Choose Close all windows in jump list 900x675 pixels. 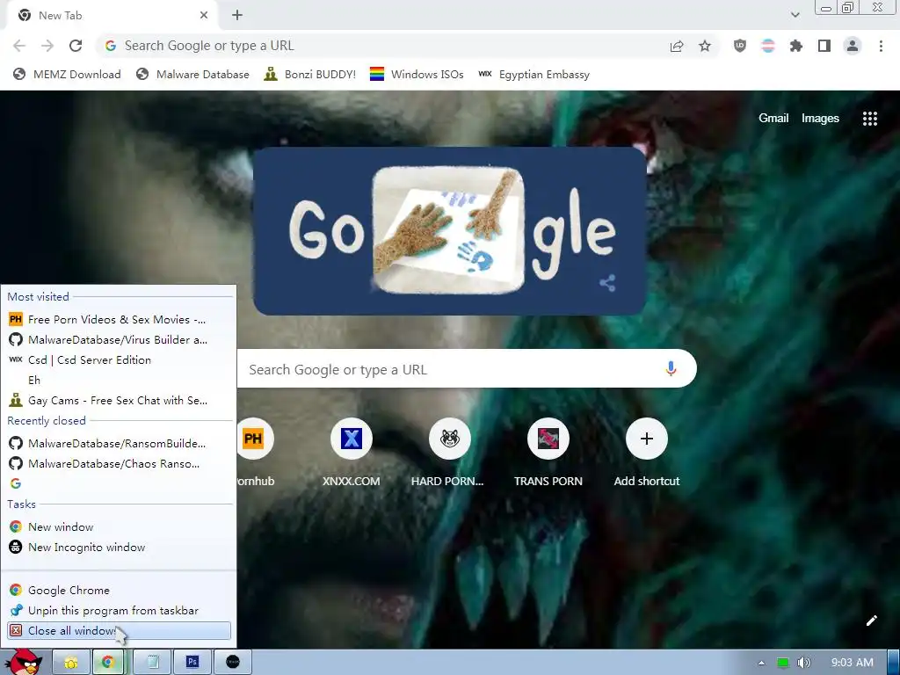tap(119, 631)
